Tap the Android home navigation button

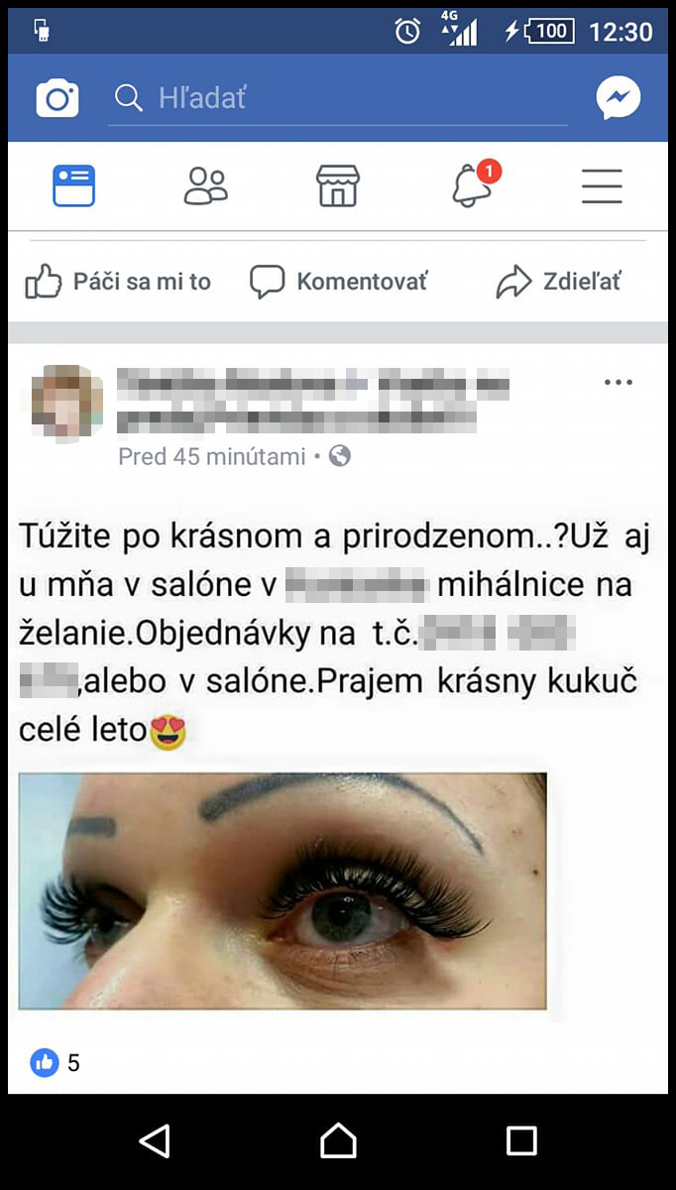pyautogui.click(x=338, y=1141)
